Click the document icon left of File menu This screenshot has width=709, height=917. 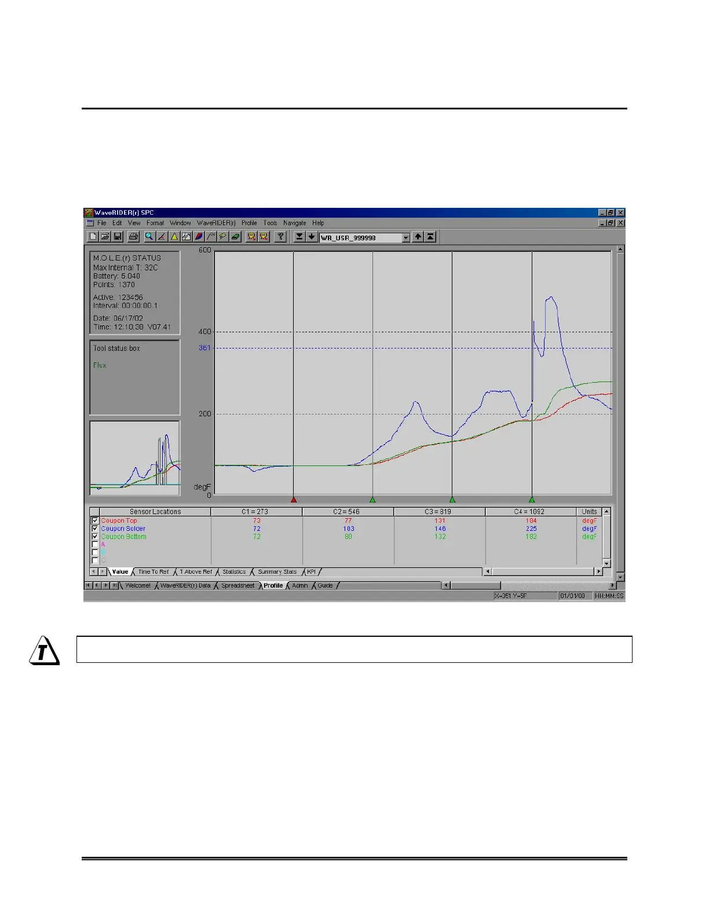(90, 223)
